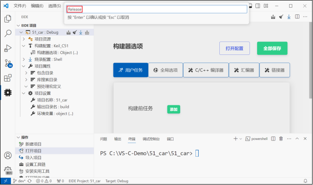
Task: Open terminal panel more actions ellipsis
Action: (289, 139)
